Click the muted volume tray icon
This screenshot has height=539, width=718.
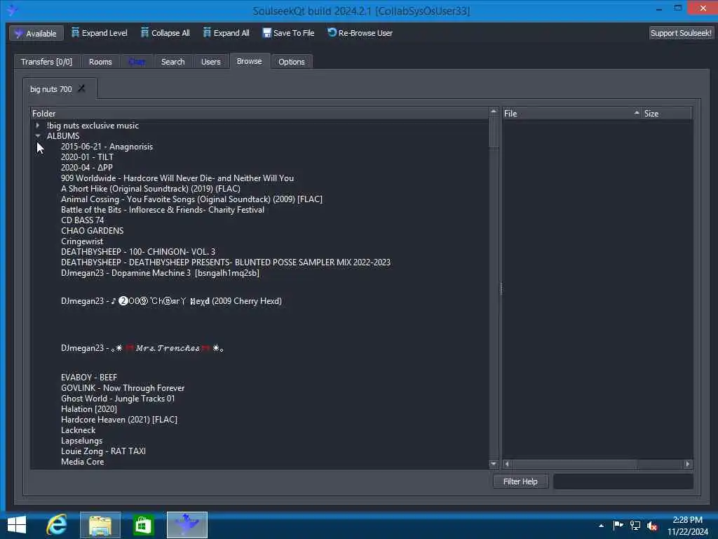(x=652, y=526)
